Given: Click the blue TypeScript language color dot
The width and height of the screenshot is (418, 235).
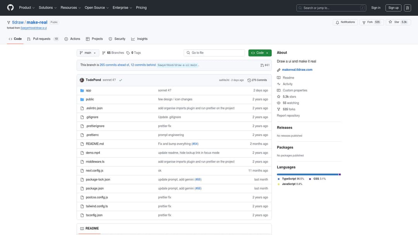Looking at the screenshot, I should (x=279, y=179).
